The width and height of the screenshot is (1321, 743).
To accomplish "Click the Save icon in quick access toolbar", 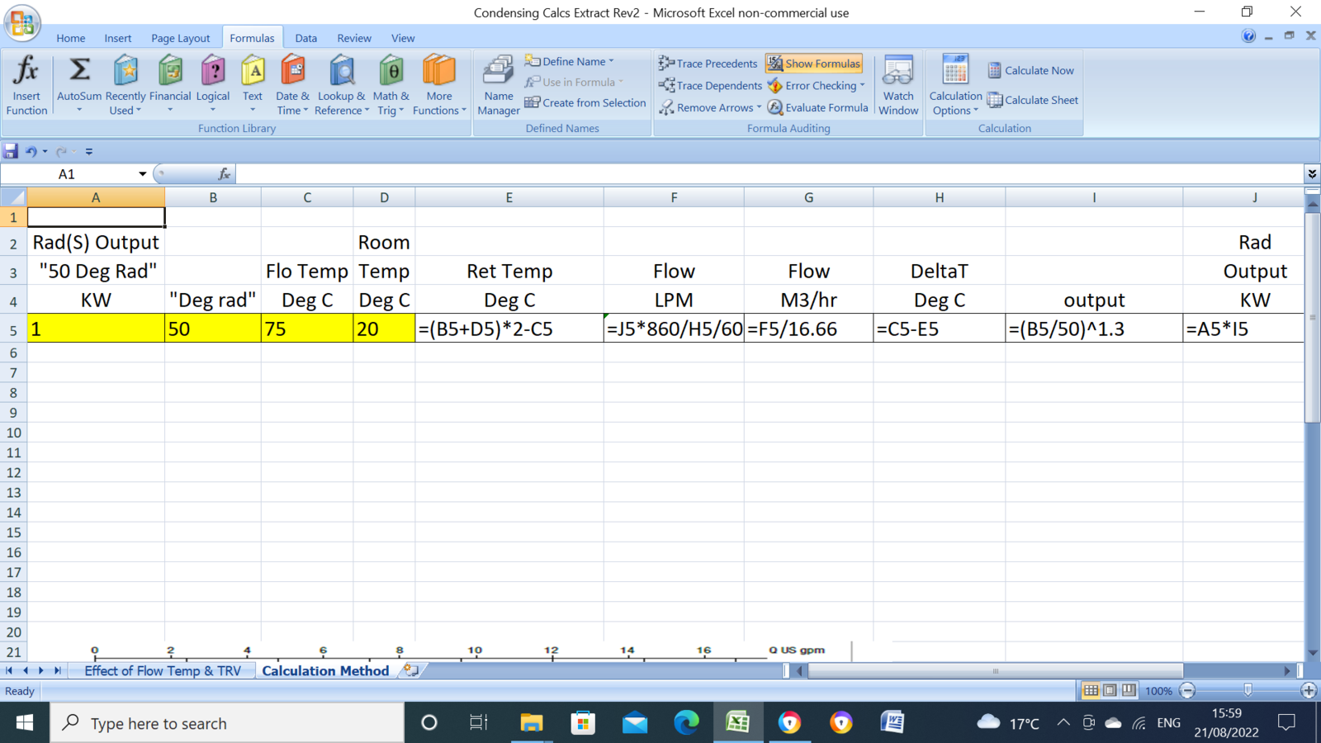I will (11, 151).
